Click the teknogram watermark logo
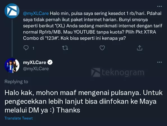 point(96,72)
